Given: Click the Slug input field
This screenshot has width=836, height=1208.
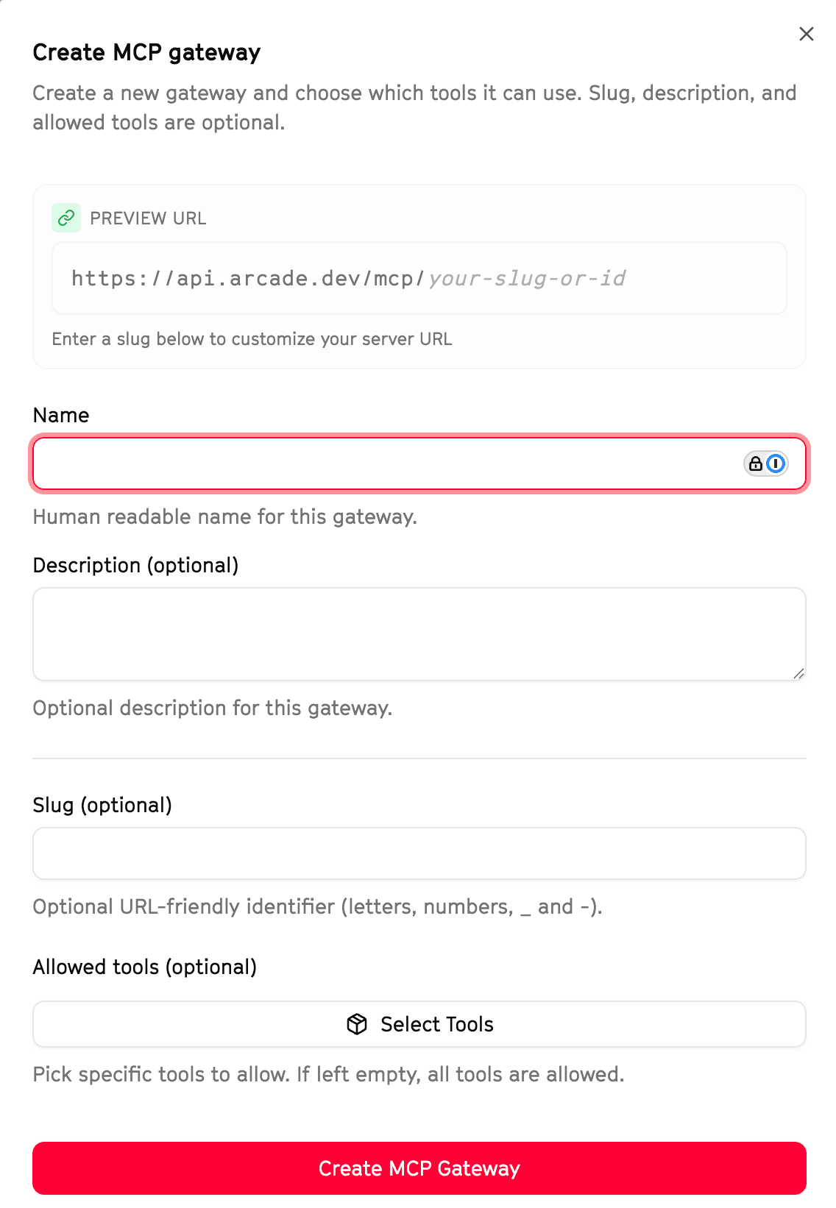Looking at the screenshot, I should [x=418, y=852].
